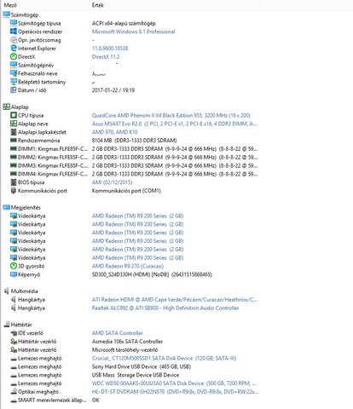Open the WDC WD5000AAKS disk device link
The image size is (353, 409).
click(x=174, y=383)
